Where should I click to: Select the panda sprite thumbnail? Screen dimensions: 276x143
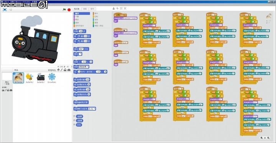click(x=18, y=78)
